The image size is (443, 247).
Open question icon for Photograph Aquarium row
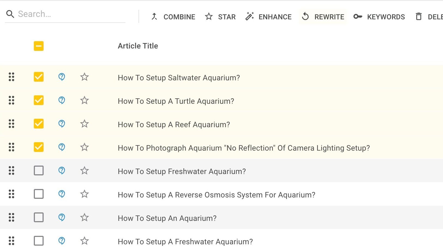tap(62, 147)
